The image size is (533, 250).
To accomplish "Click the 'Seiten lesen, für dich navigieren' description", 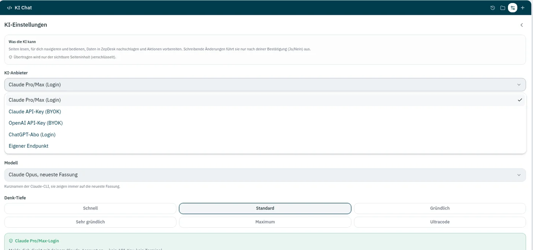I will (x=160, y=49).
